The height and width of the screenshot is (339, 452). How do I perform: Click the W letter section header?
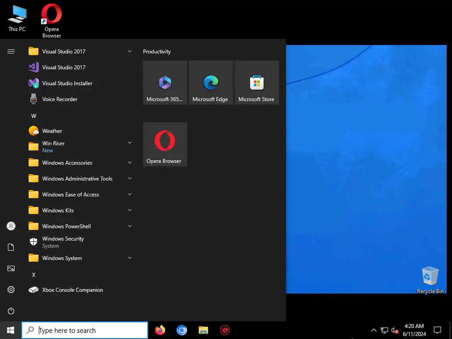(34, 116)
